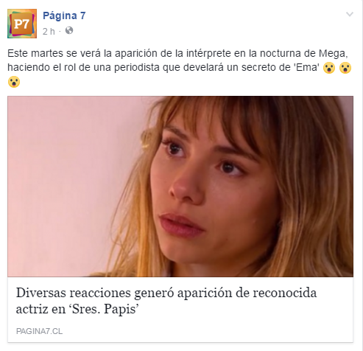Click the globe public-audience icon

click(x=69, y=30)
